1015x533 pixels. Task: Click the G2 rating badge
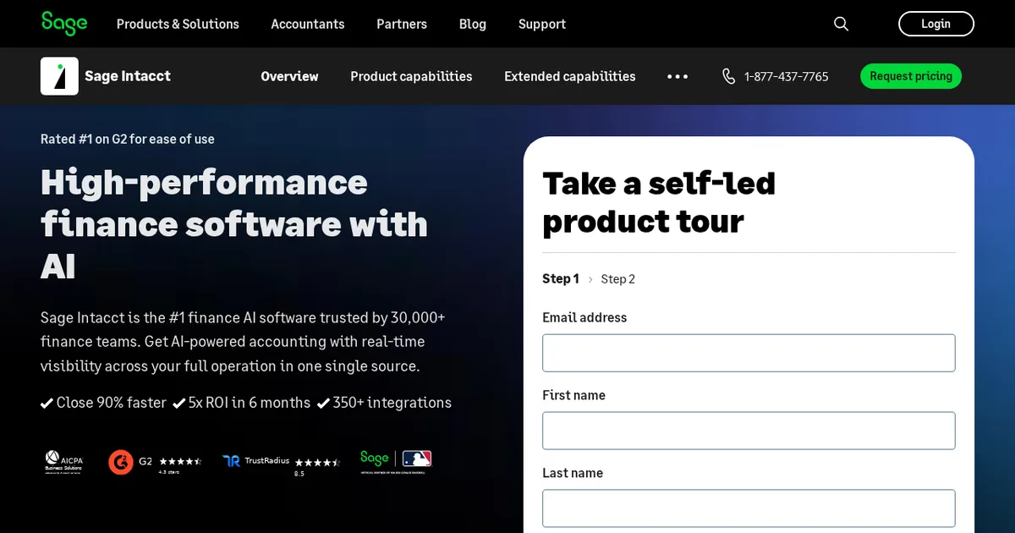[x=155, y=462]
